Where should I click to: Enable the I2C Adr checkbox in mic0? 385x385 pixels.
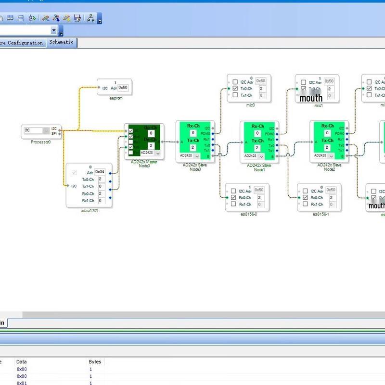(x=235, y=82)
